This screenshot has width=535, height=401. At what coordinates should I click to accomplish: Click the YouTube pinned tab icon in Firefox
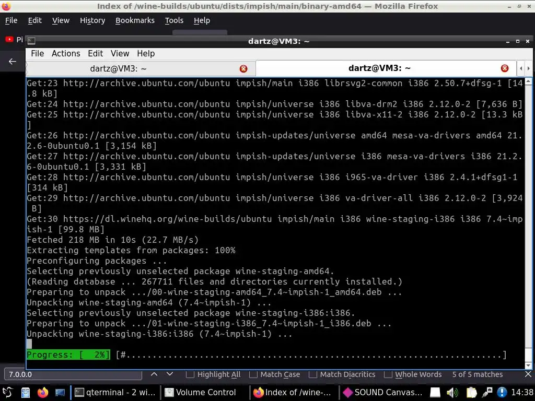pyautogui.click(x=9, y=40)
